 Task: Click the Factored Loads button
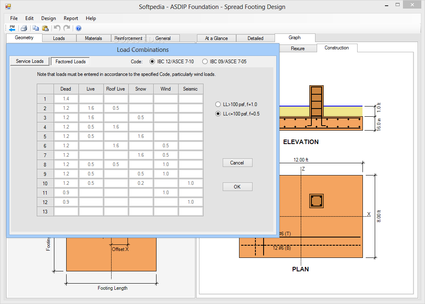pyautogui.click(x=70, y=62)
